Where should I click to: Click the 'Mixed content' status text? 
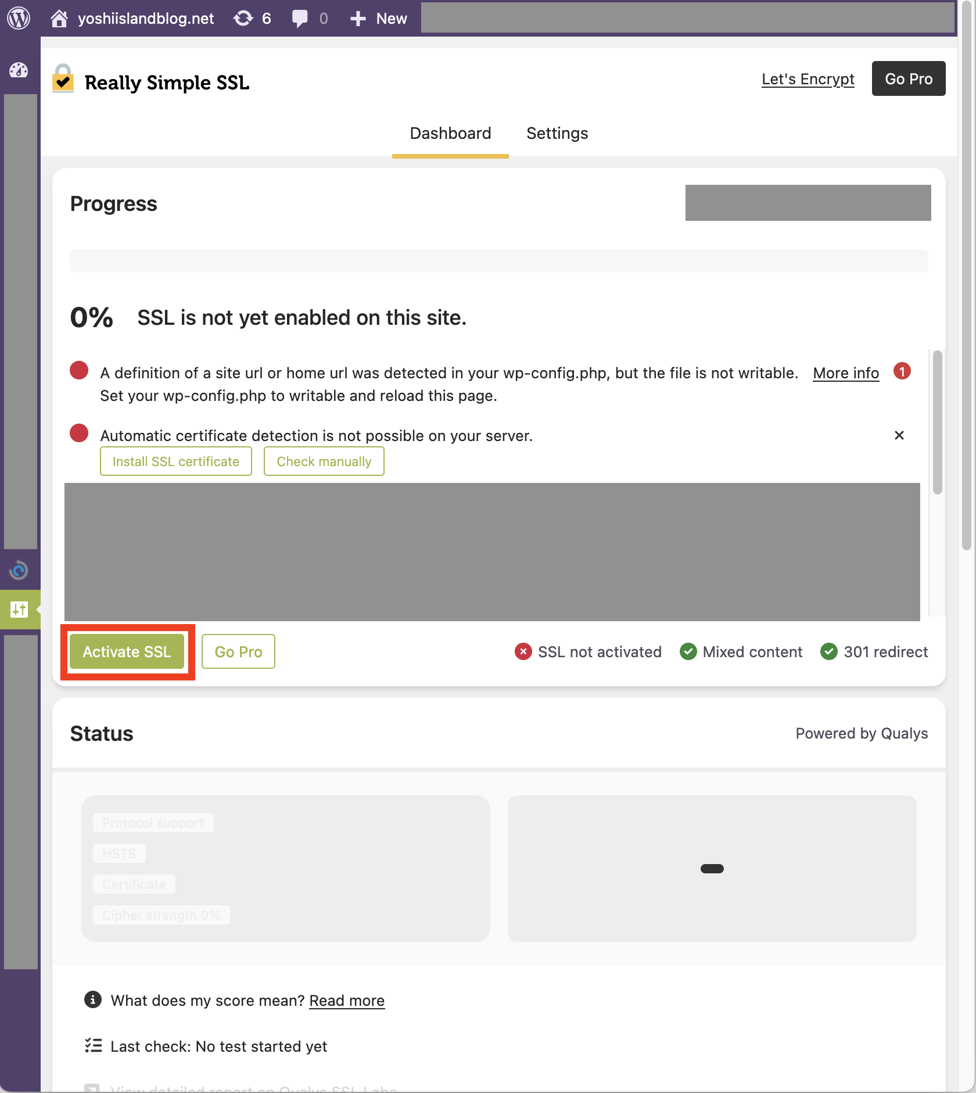point(752,652)
